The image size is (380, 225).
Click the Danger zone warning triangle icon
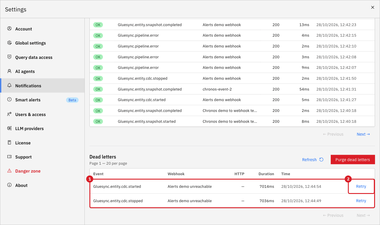click(9, 171)
